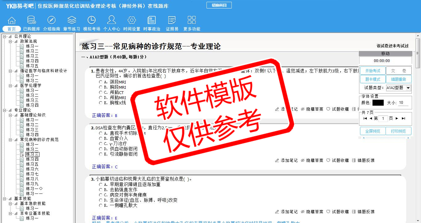Click 错题反馈 under question 3
421x223 pixels.
pos(363,212)
